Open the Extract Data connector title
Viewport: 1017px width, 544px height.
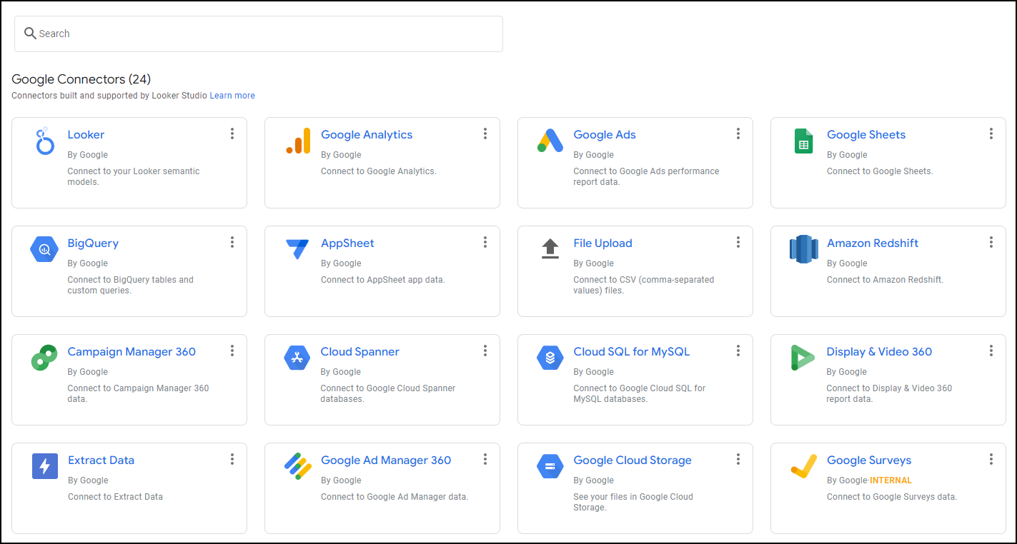tap(101, 460)
